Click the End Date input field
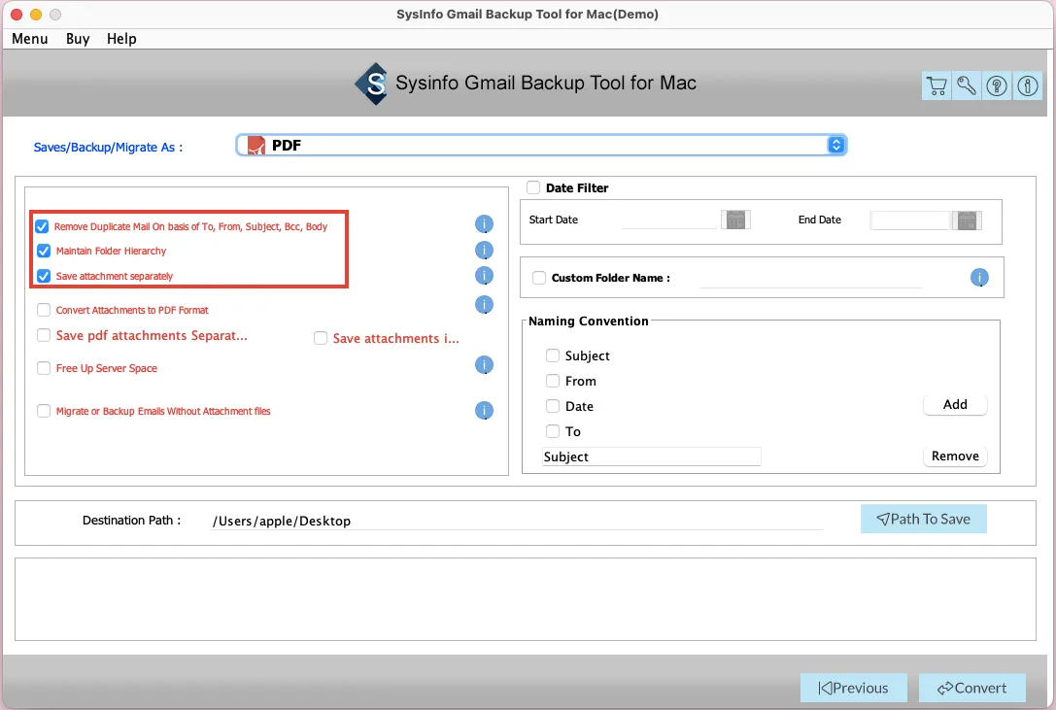This screenshot has width=1056, height=710. click(x=910, y=220)
